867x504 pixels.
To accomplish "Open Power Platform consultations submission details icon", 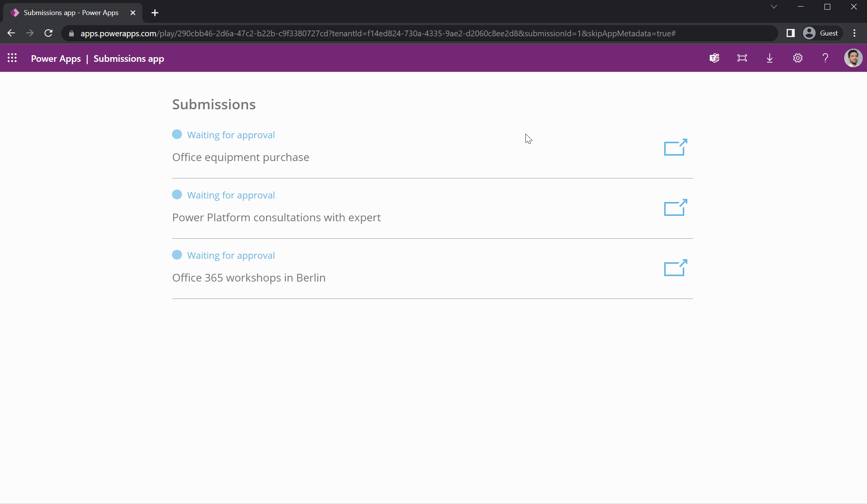I will pyautogui.click(x=675, y=207).
